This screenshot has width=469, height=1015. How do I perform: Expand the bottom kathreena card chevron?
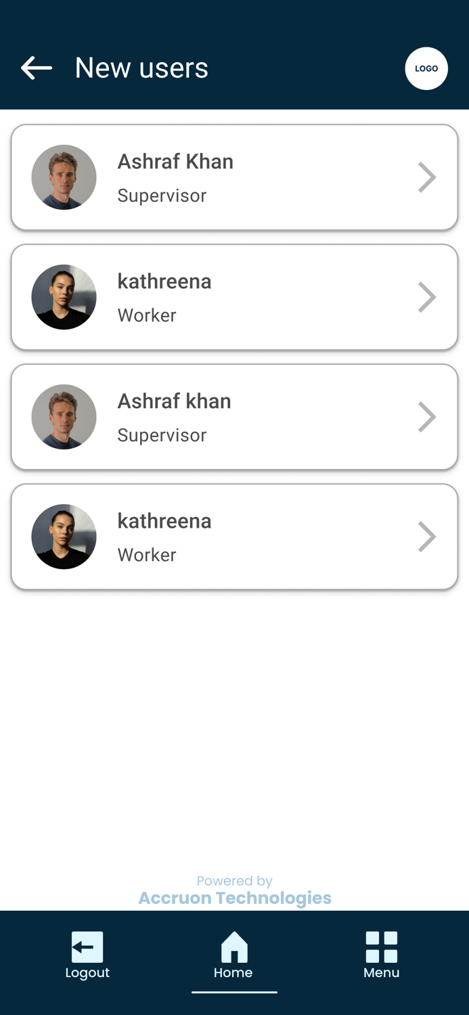427,536
